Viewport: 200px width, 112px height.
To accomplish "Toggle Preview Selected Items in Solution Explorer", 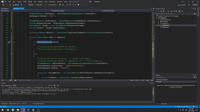I will pos(182,11).
